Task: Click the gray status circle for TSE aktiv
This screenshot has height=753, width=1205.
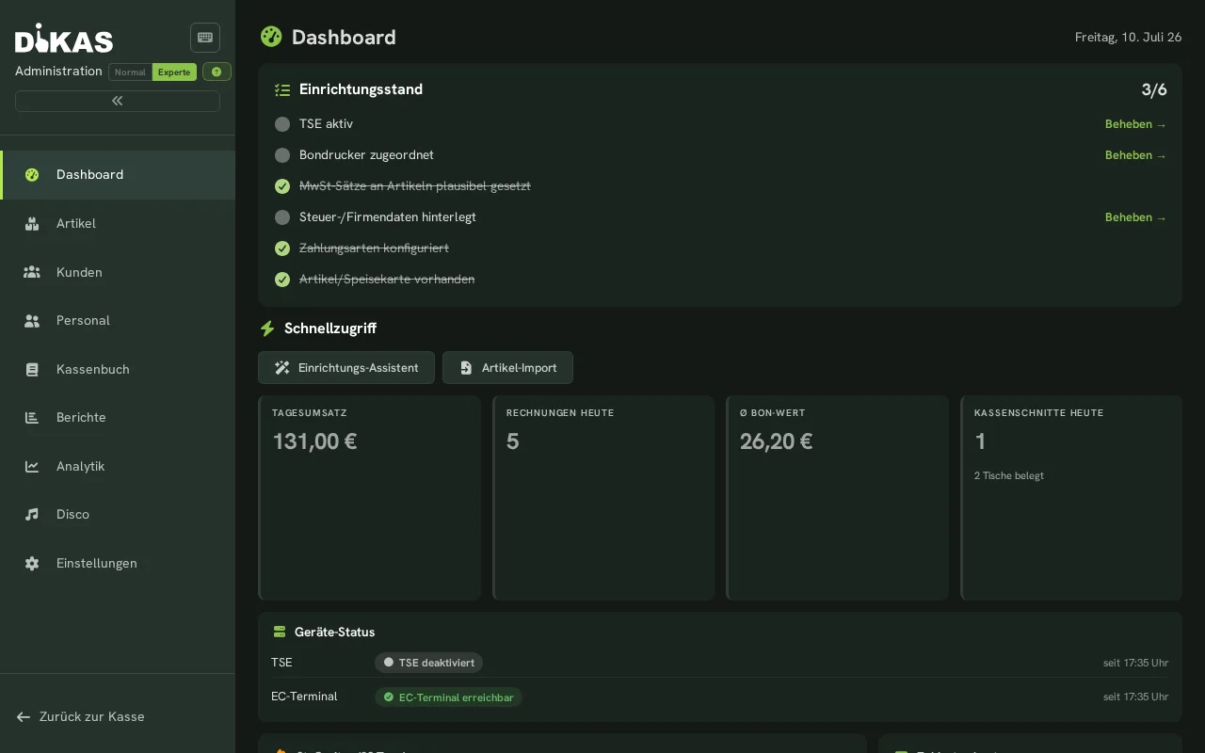Action: (282, 124)
